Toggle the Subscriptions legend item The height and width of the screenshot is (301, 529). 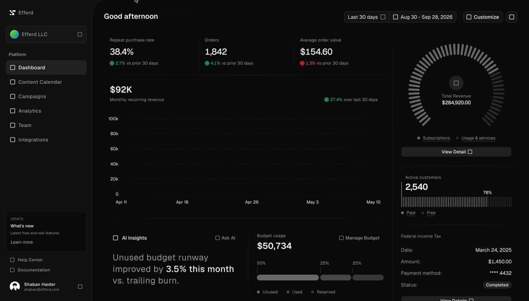tap(433, 138)
